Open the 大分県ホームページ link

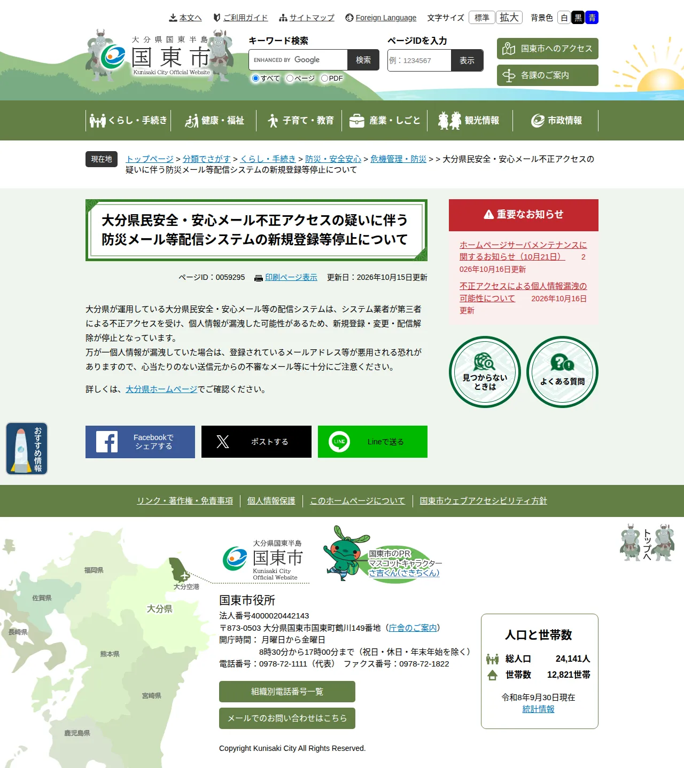(161, 389)
